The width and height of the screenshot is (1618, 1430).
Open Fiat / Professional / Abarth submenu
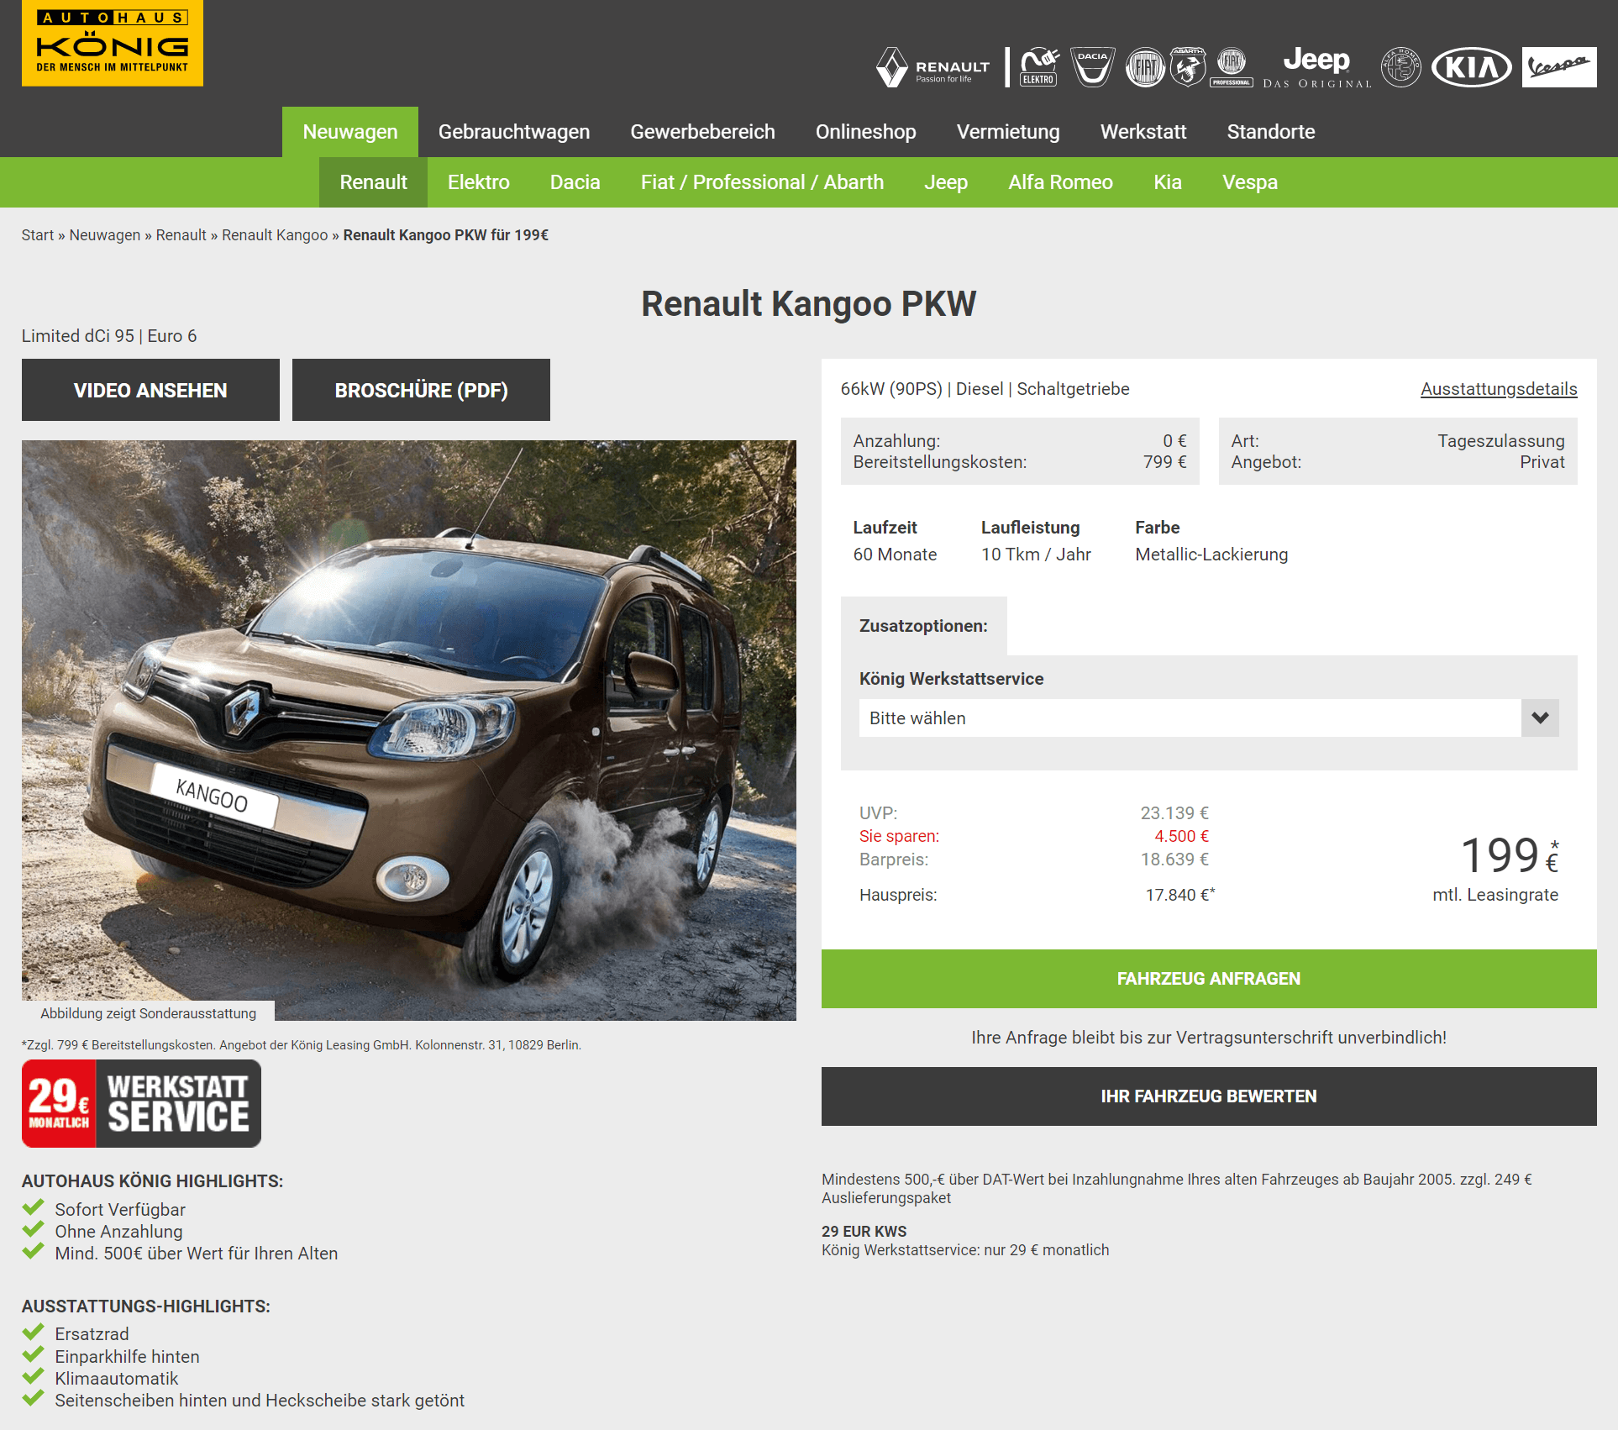click(x=763, y=182)
